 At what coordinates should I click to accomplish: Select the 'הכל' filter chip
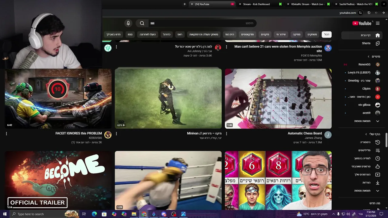click(326, 35)
